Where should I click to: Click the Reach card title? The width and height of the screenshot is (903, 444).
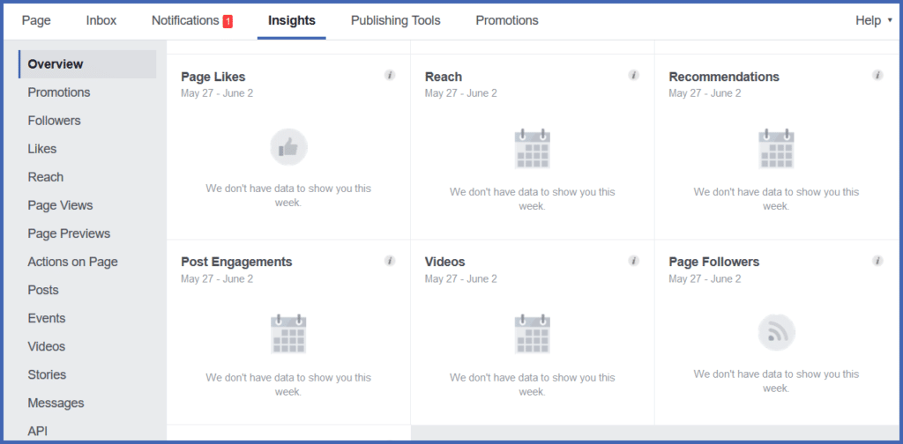[444, 77]
